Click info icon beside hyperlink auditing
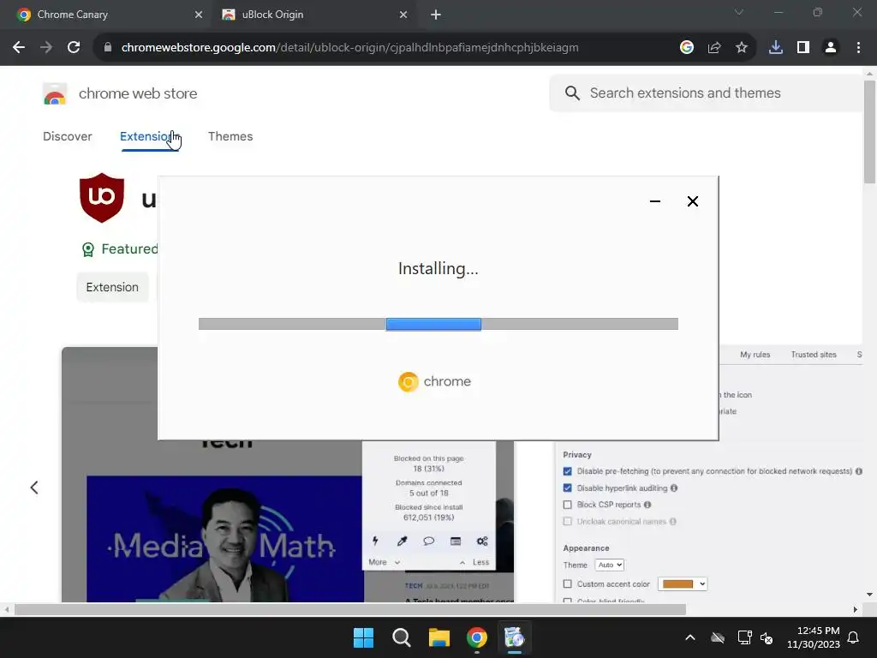This screenshot has height=658, width=877. [674, 488]
